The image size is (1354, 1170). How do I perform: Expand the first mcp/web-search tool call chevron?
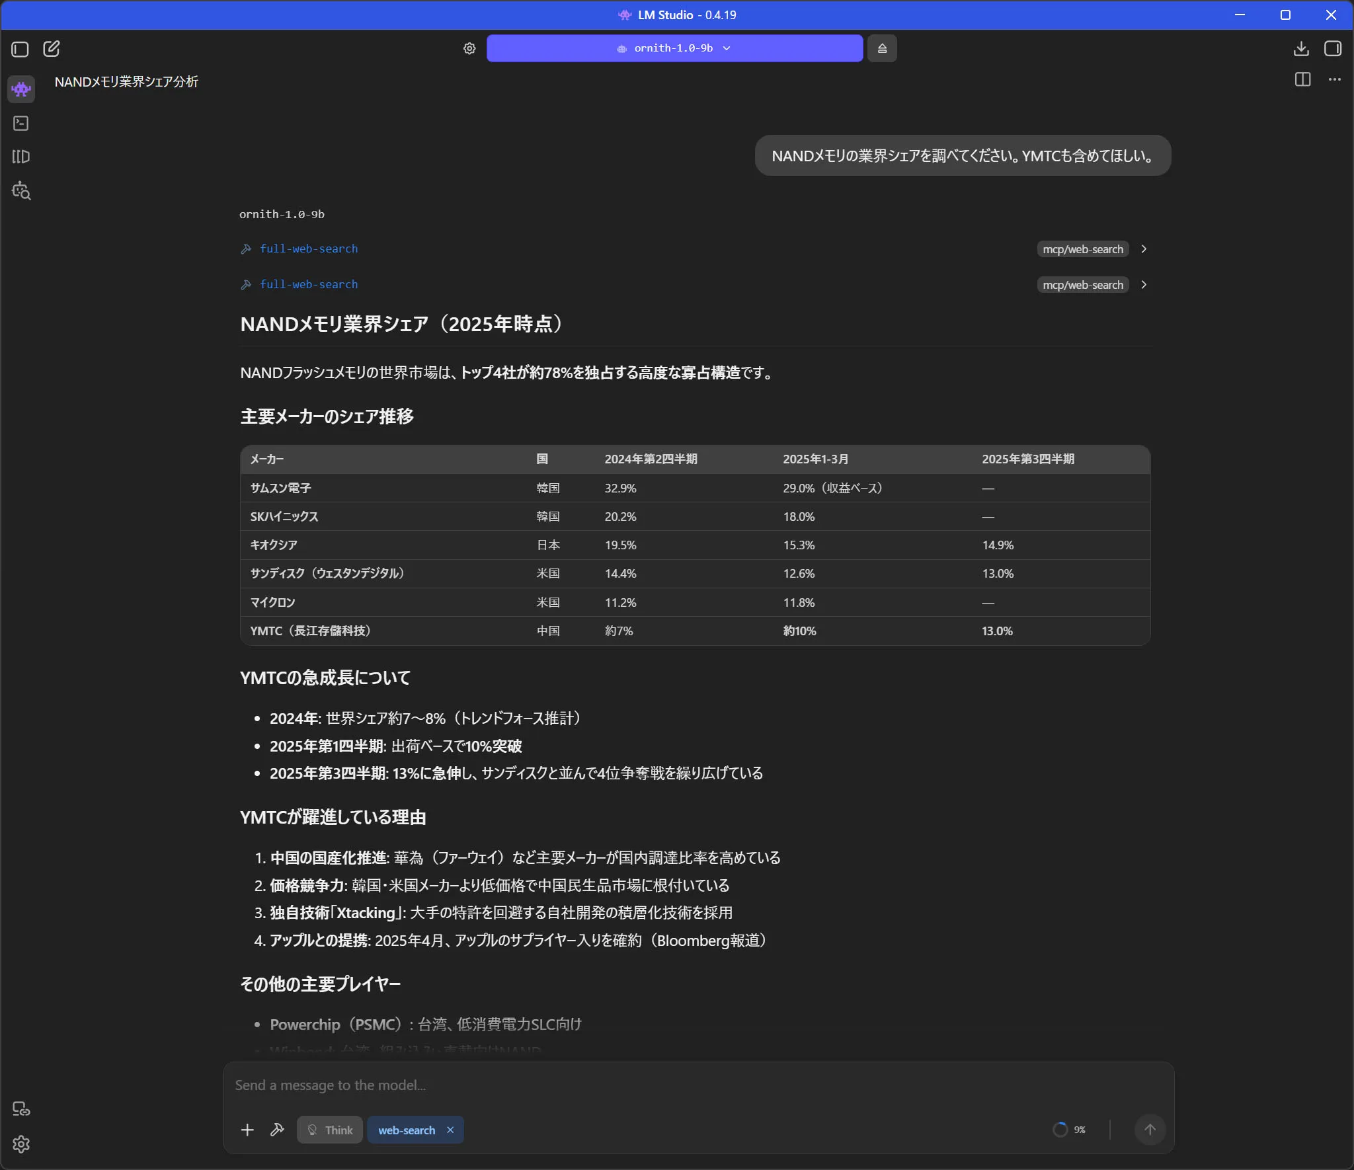[1144, 249]
